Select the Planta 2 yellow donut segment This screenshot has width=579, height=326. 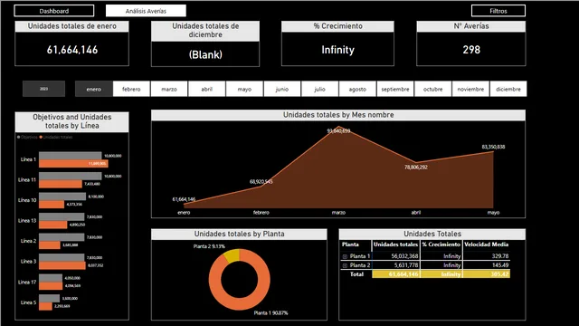pyautogui.click(x=232, y=255)
